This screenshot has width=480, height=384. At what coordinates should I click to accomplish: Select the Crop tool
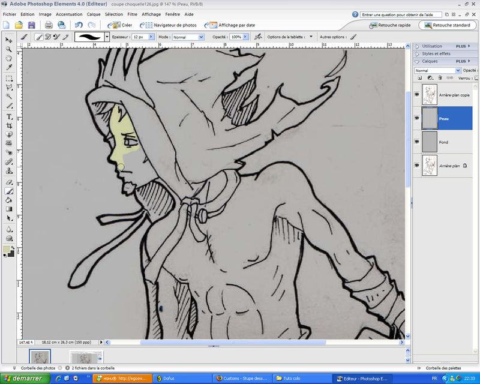(x=9, y=125)
